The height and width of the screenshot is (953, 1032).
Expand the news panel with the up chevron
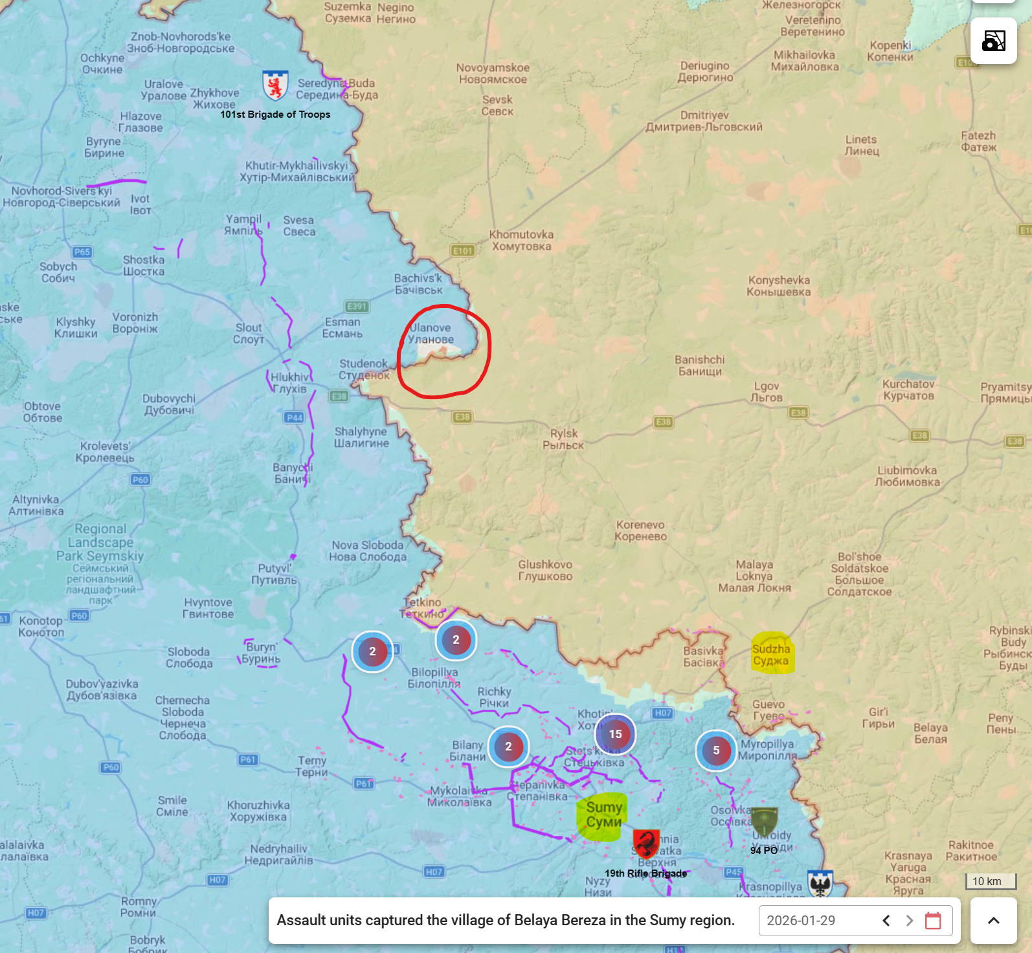click(994, 920)
